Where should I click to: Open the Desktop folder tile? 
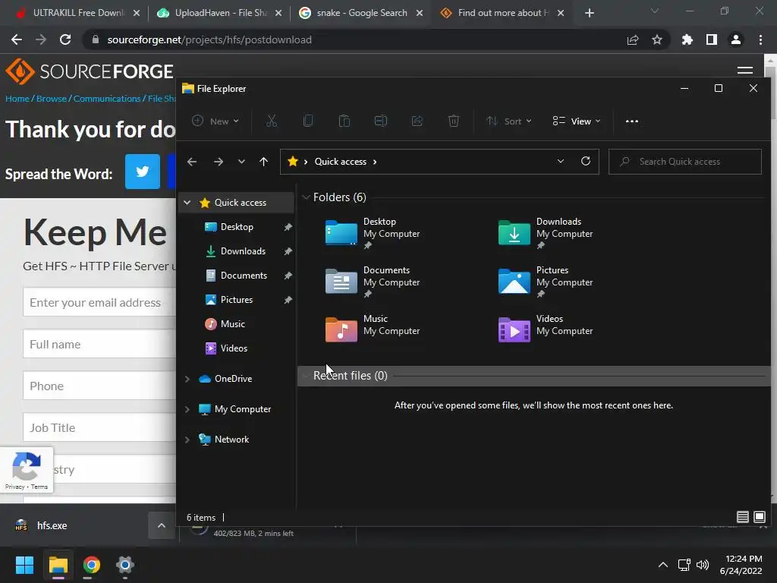(374, 233)
